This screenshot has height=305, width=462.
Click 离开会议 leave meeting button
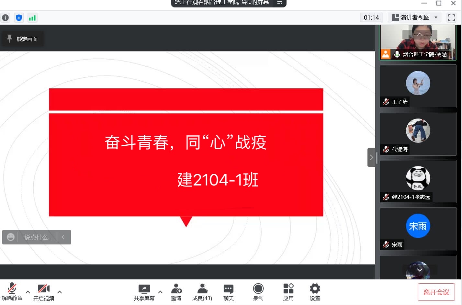pyautogui.click(x=436, y=292)
